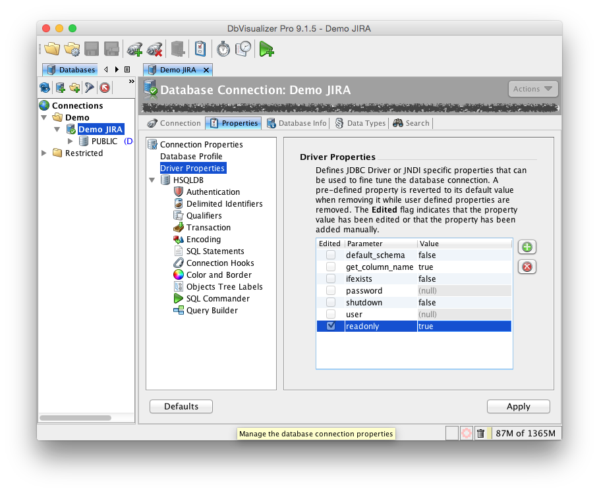
Task: Collapse the Demo folder in Connections tree
Action: pos(44,118)
